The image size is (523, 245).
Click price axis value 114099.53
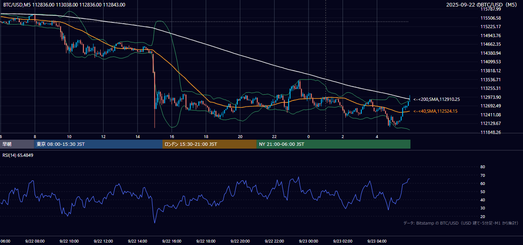pos(490,62)
